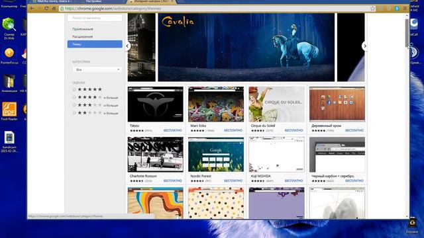Show the previous carousel banner
The image size is (424, 238).
point(127,46)
